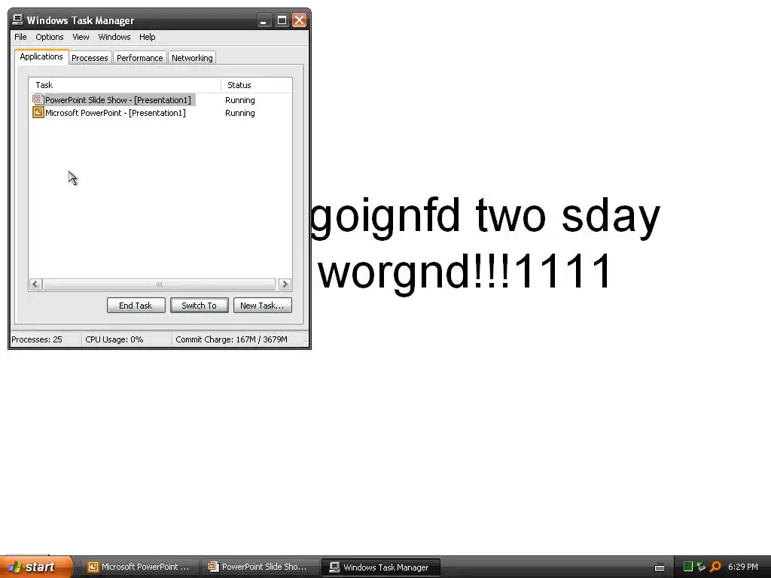Viewport: 771px width, 578px height.
Task: Click 'Processes: 25' in the status bar
Action: pos(37,339)
